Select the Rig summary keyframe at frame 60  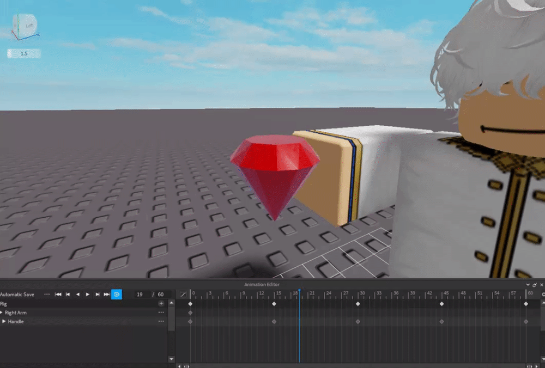pyautogui.click(x=526, y=304)
